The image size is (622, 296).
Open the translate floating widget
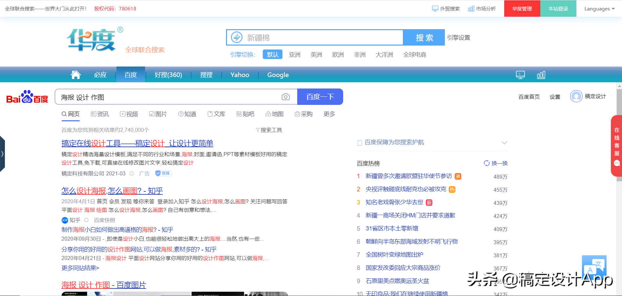[x=594, y=268]
